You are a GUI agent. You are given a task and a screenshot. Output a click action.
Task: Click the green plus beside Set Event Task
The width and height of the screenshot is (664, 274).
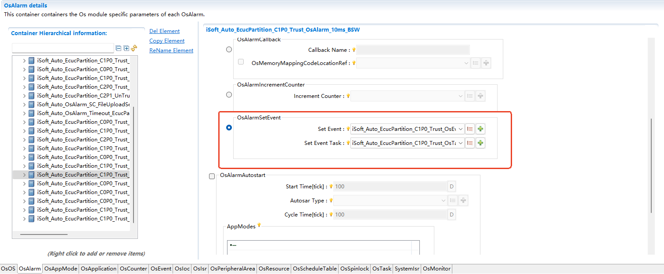[480, 143]
